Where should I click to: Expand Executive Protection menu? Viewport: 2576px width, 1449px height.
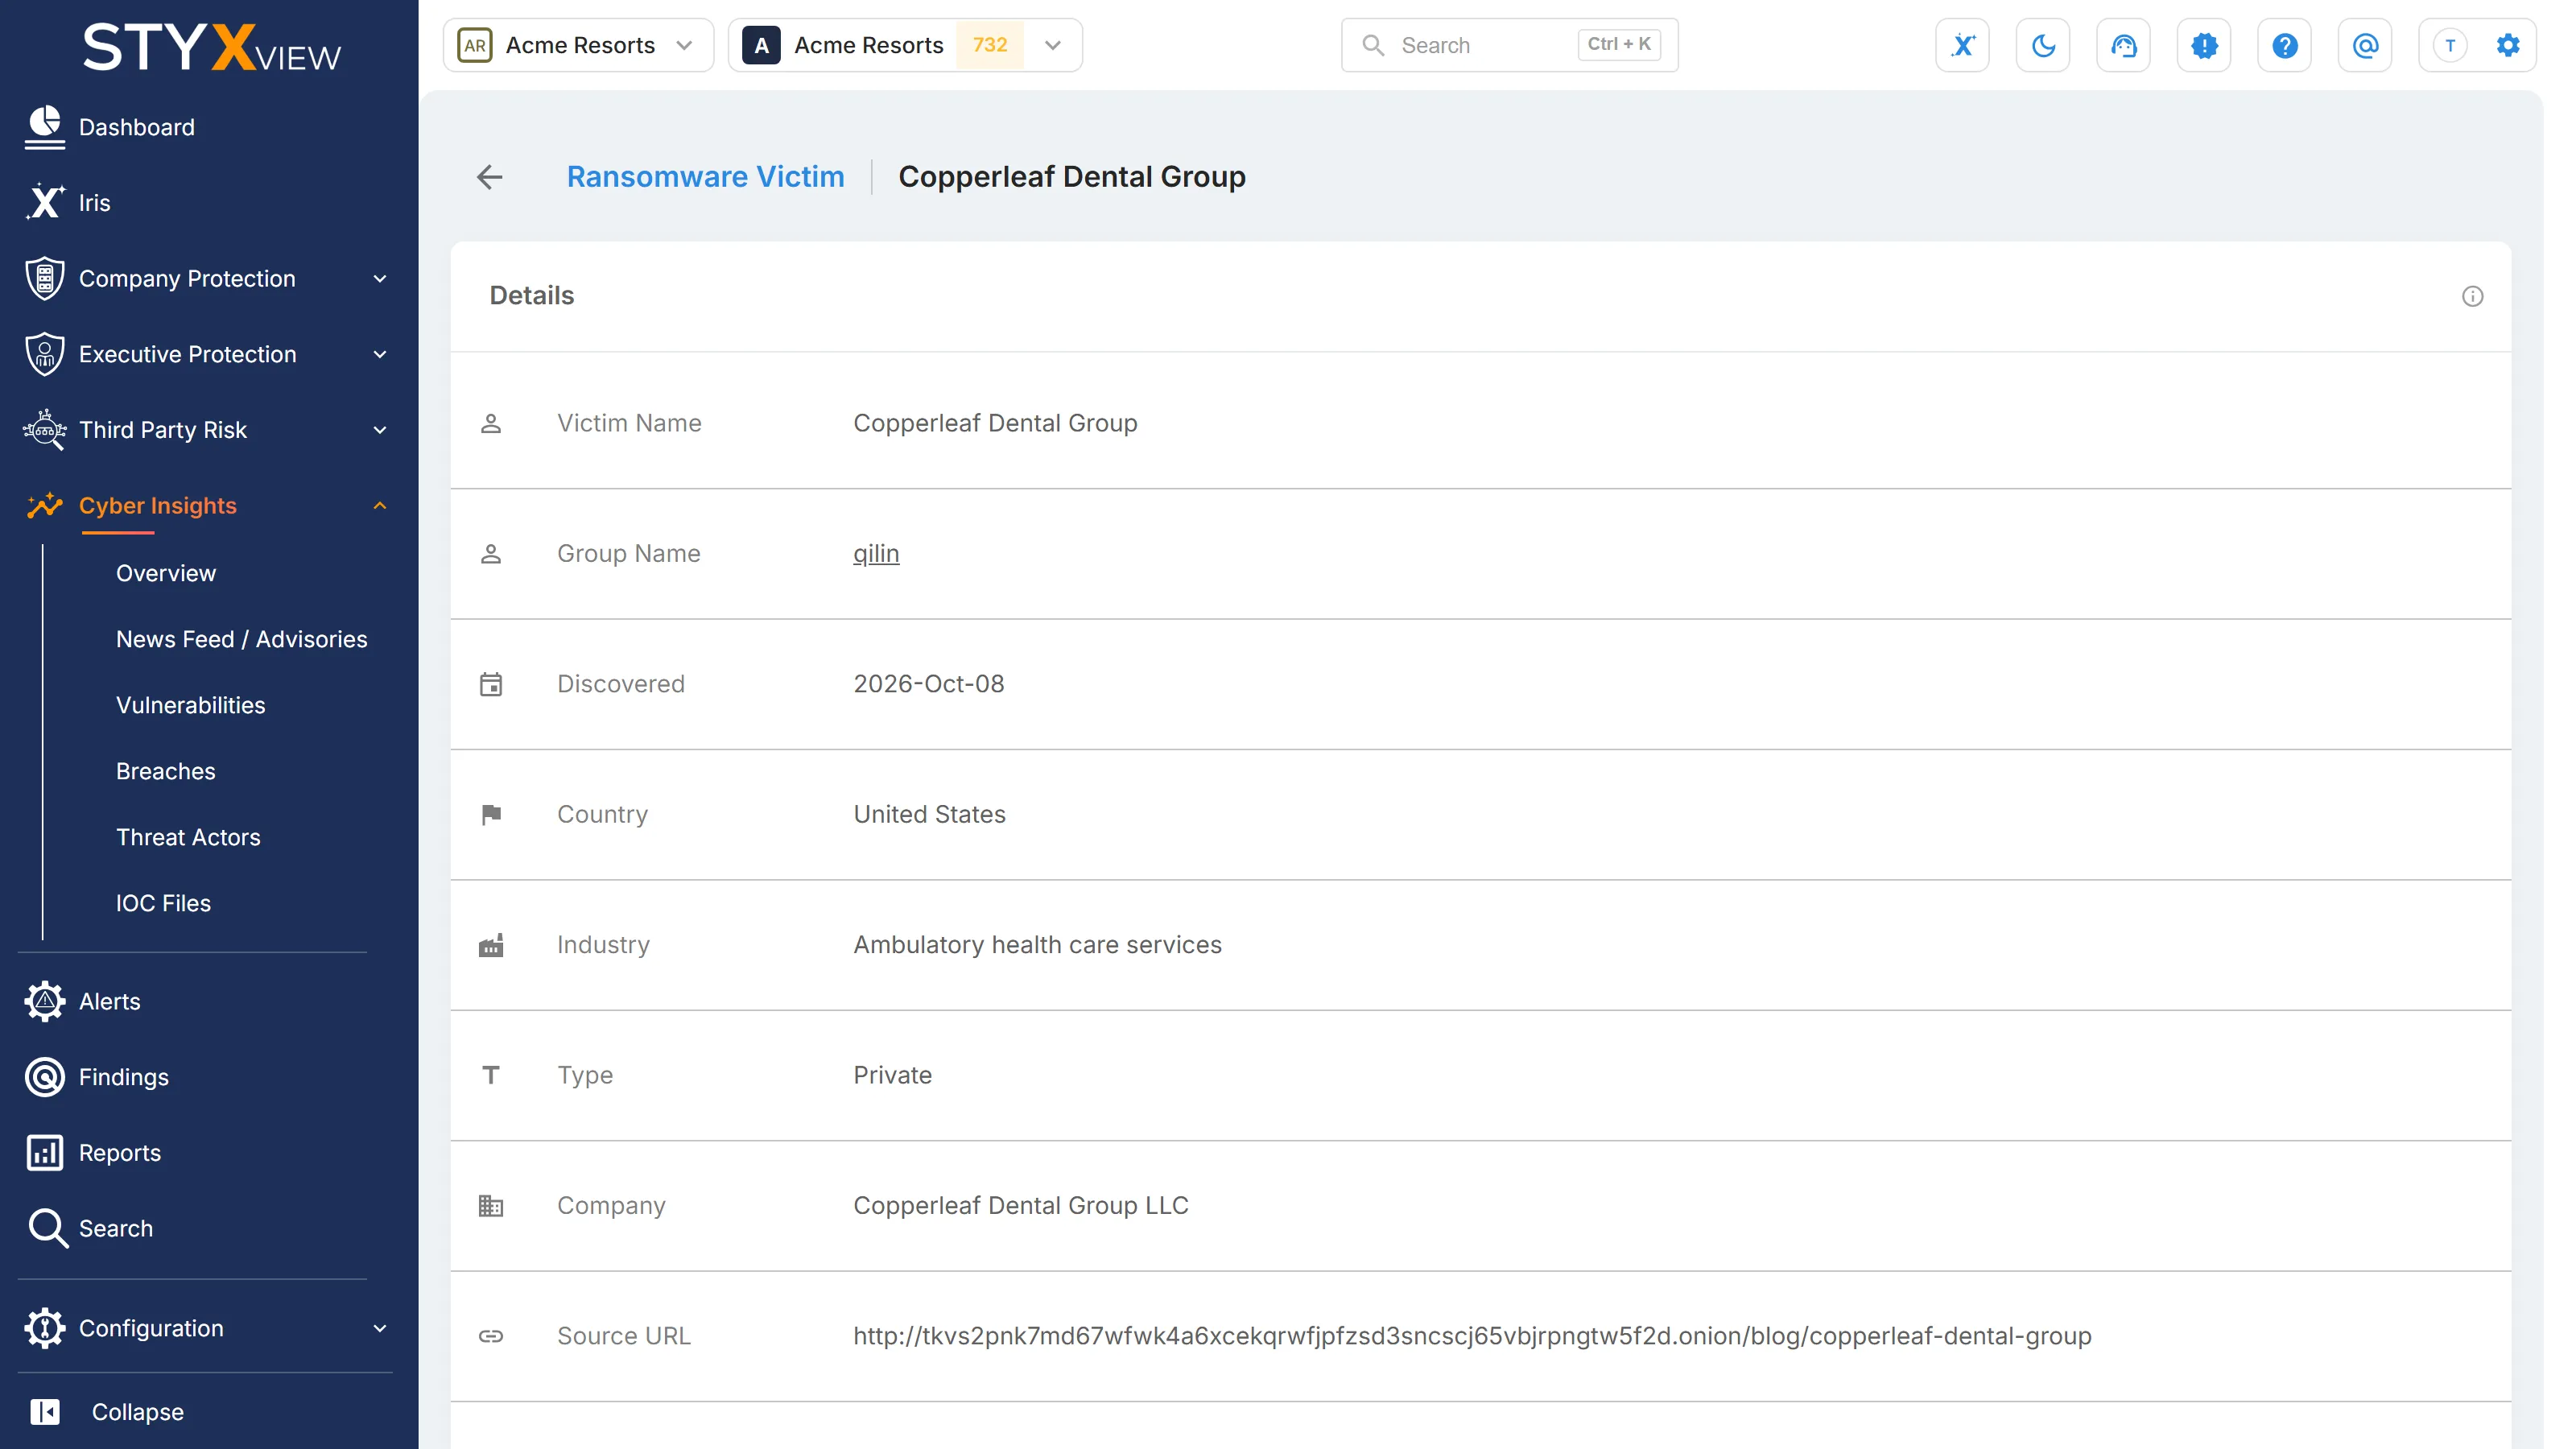coord(208,354)
